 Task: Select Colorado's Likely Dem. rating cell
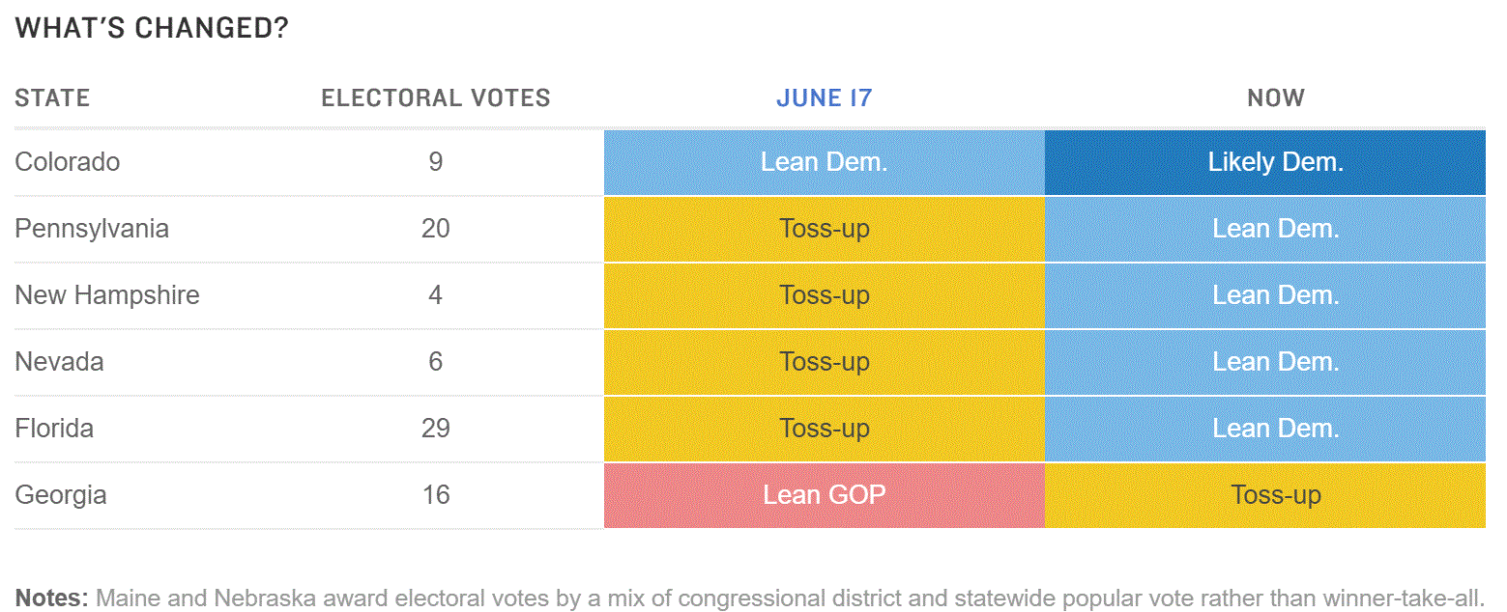click(1265, 162)
